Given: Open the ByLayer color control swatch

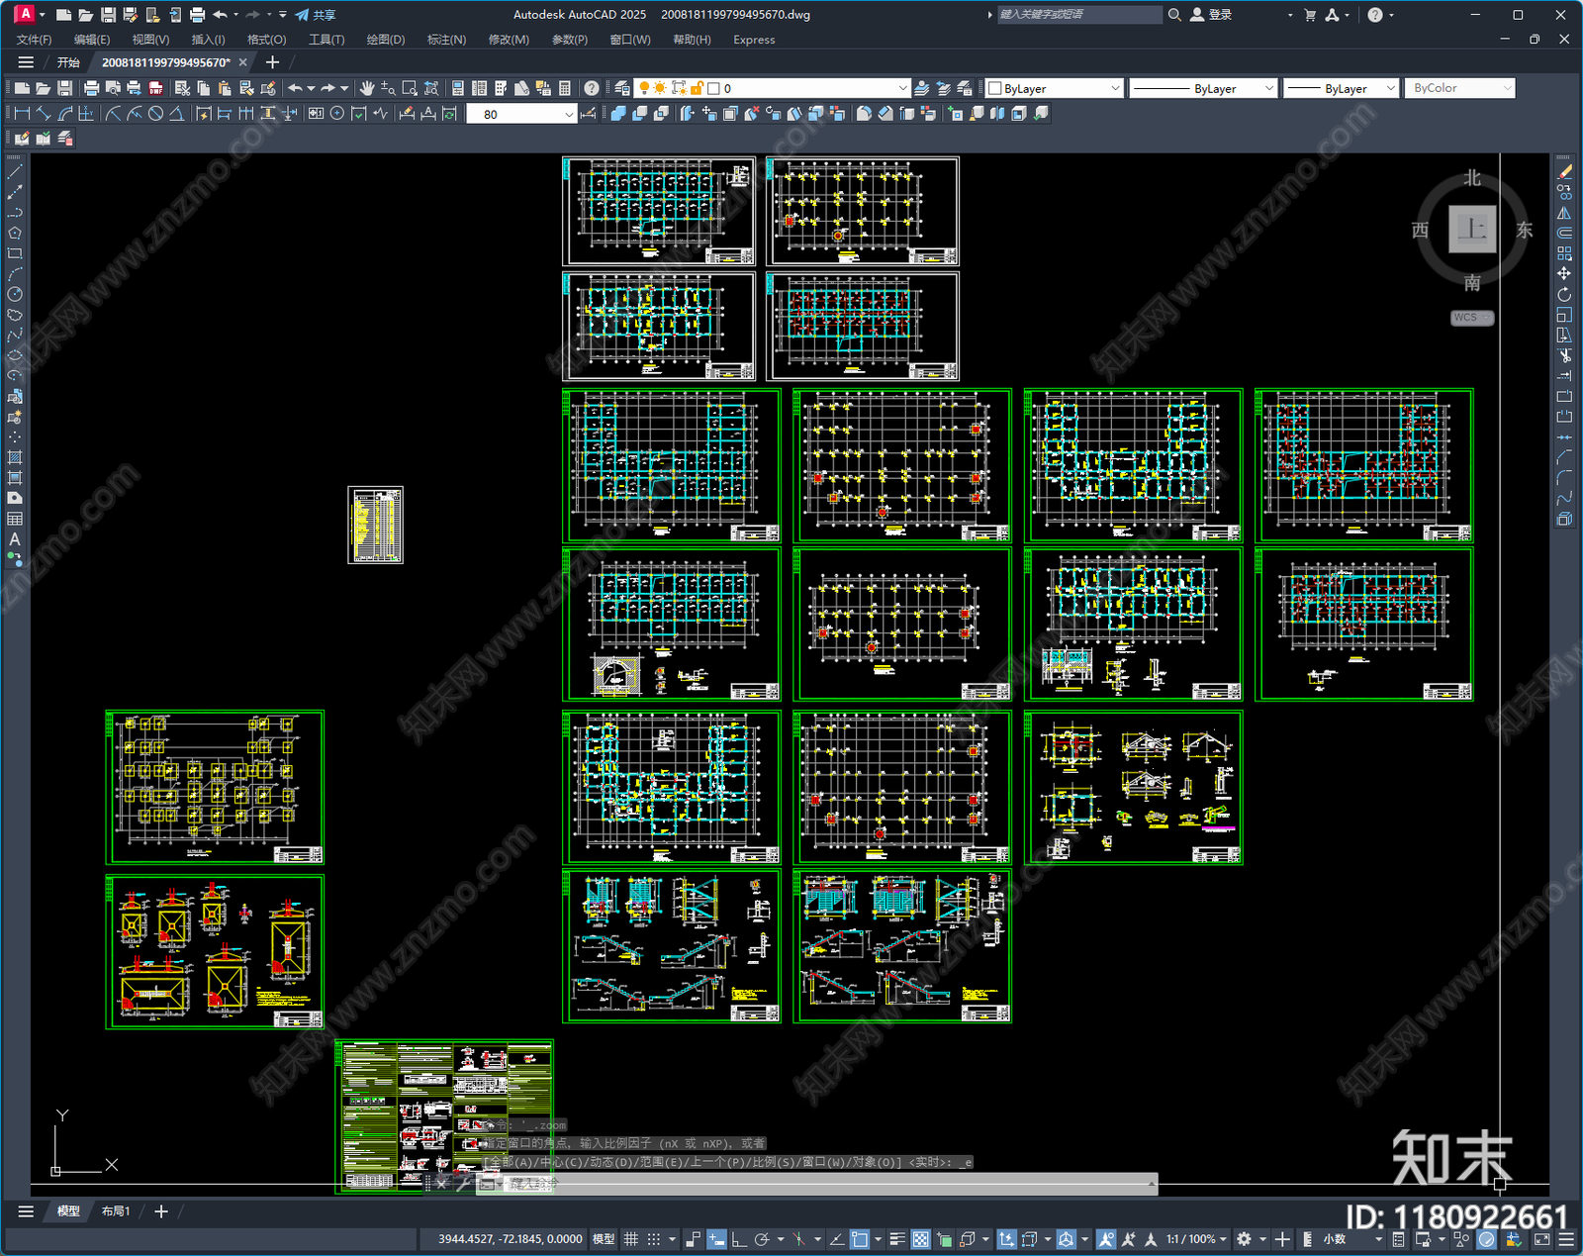Looking at the screenshot, I should click(1055, 88).
